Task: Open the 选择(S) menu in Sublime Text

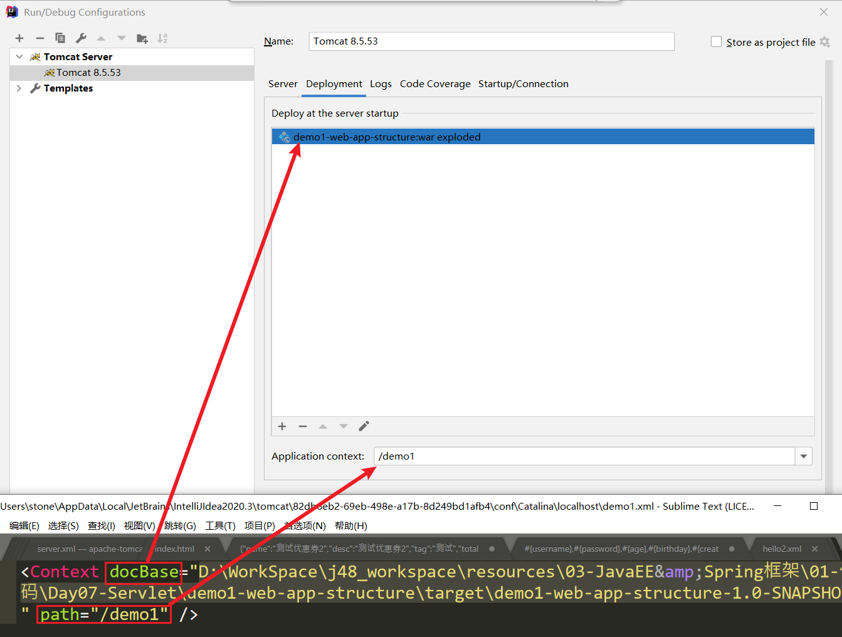Action: point(63,526)
